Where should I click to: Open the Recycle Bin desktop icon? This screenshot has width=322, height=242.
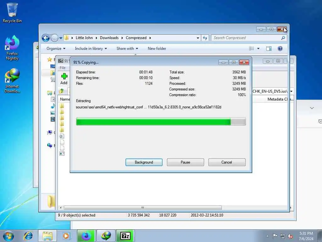click(x=12, y=13)
